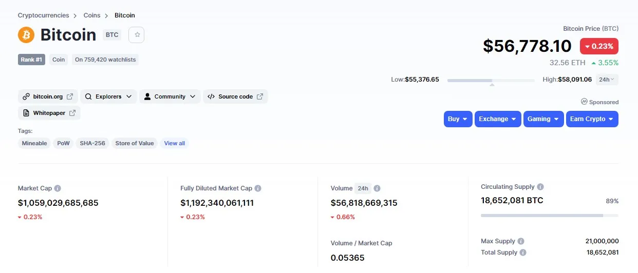
Task: Click the Fully Diluted Market Cap info icon
Action: 258,188
